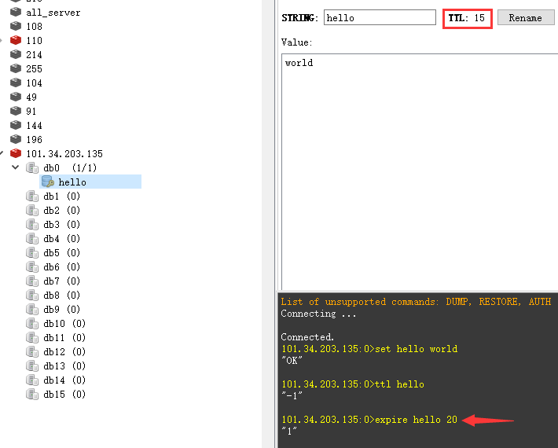Image resolution: width=558 pixels, height=448 pixels.
Task: Click the expire hello 20 console line
Action: point(369,420)
